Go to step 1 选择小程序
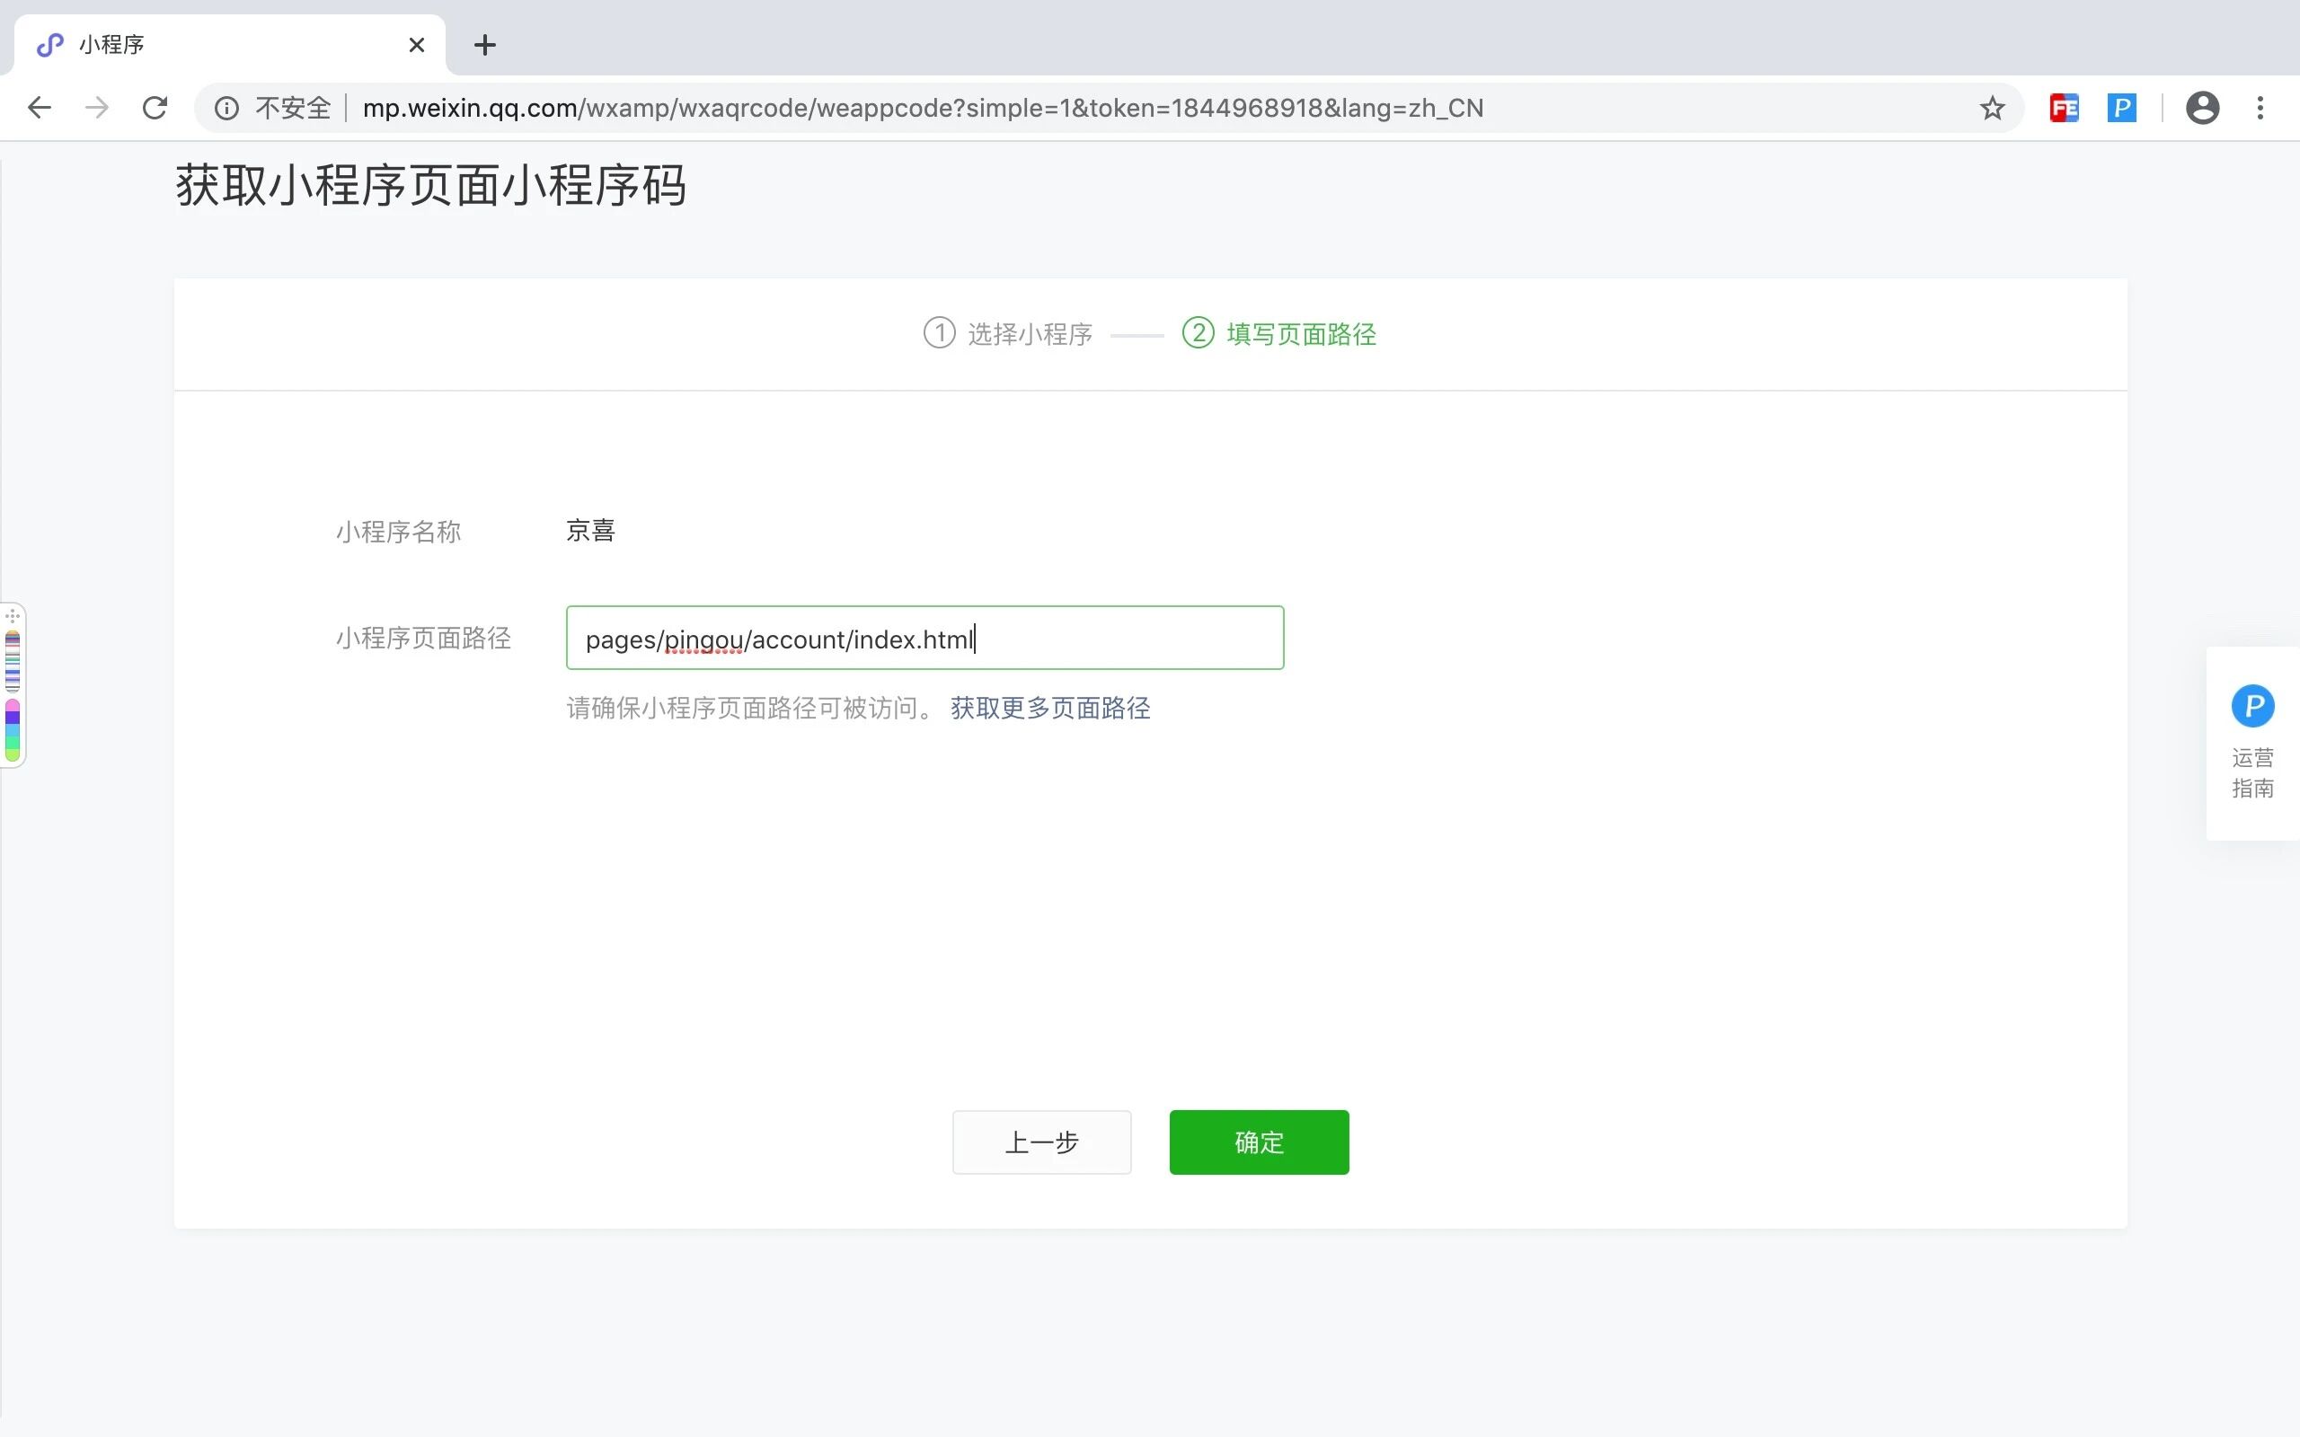Image resolution: width=2300 pixels, height=1437 pixels. click(x=1008, y=333)
